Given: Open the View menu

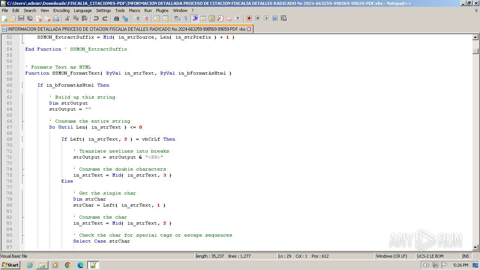Looking at the screenshot, I should (45, 10).
